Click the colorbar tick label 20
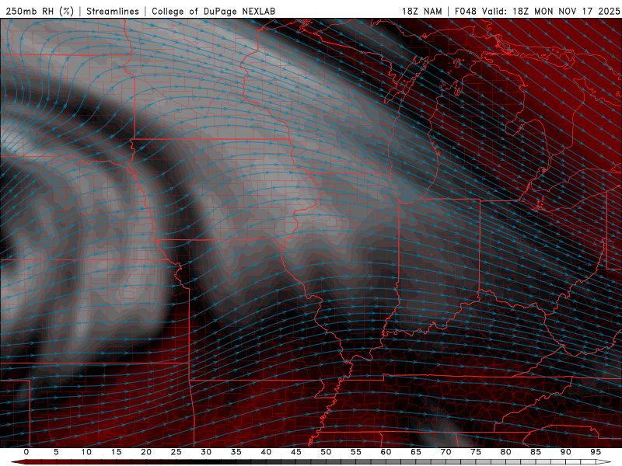The image size is (622, 466). click(x=146, y=452)
